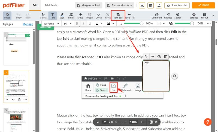Go to previous page in bottom bar
The width and height of the screenshot is (218, 132).
[98, 122]
